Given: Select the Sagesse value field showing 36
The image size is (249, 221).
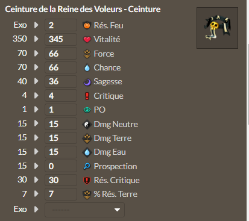Looking at the screenshot, I should tap(61, 81).
